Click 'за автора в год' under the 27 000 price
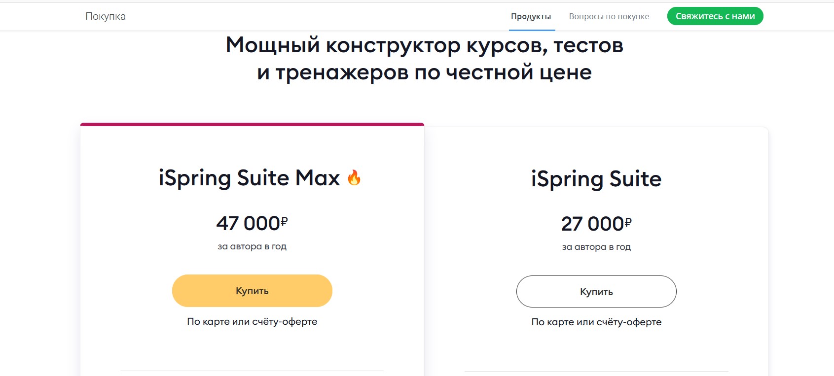Viewport: 834px width, 376px height. 596,247
